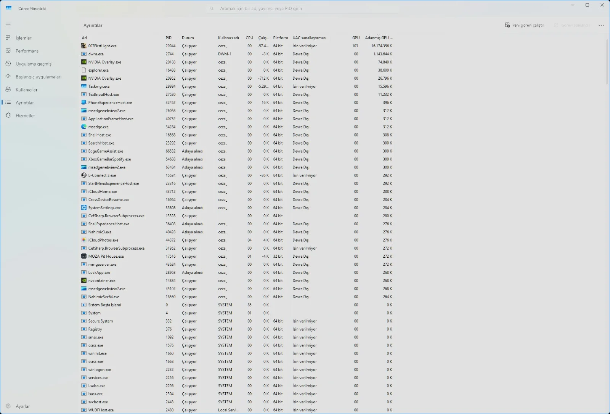The height and width of the screenshot is (414, 610).
Task: Sort by the Adanmış GPU column header
Action: pyautogui.click(x=379, y=38)
